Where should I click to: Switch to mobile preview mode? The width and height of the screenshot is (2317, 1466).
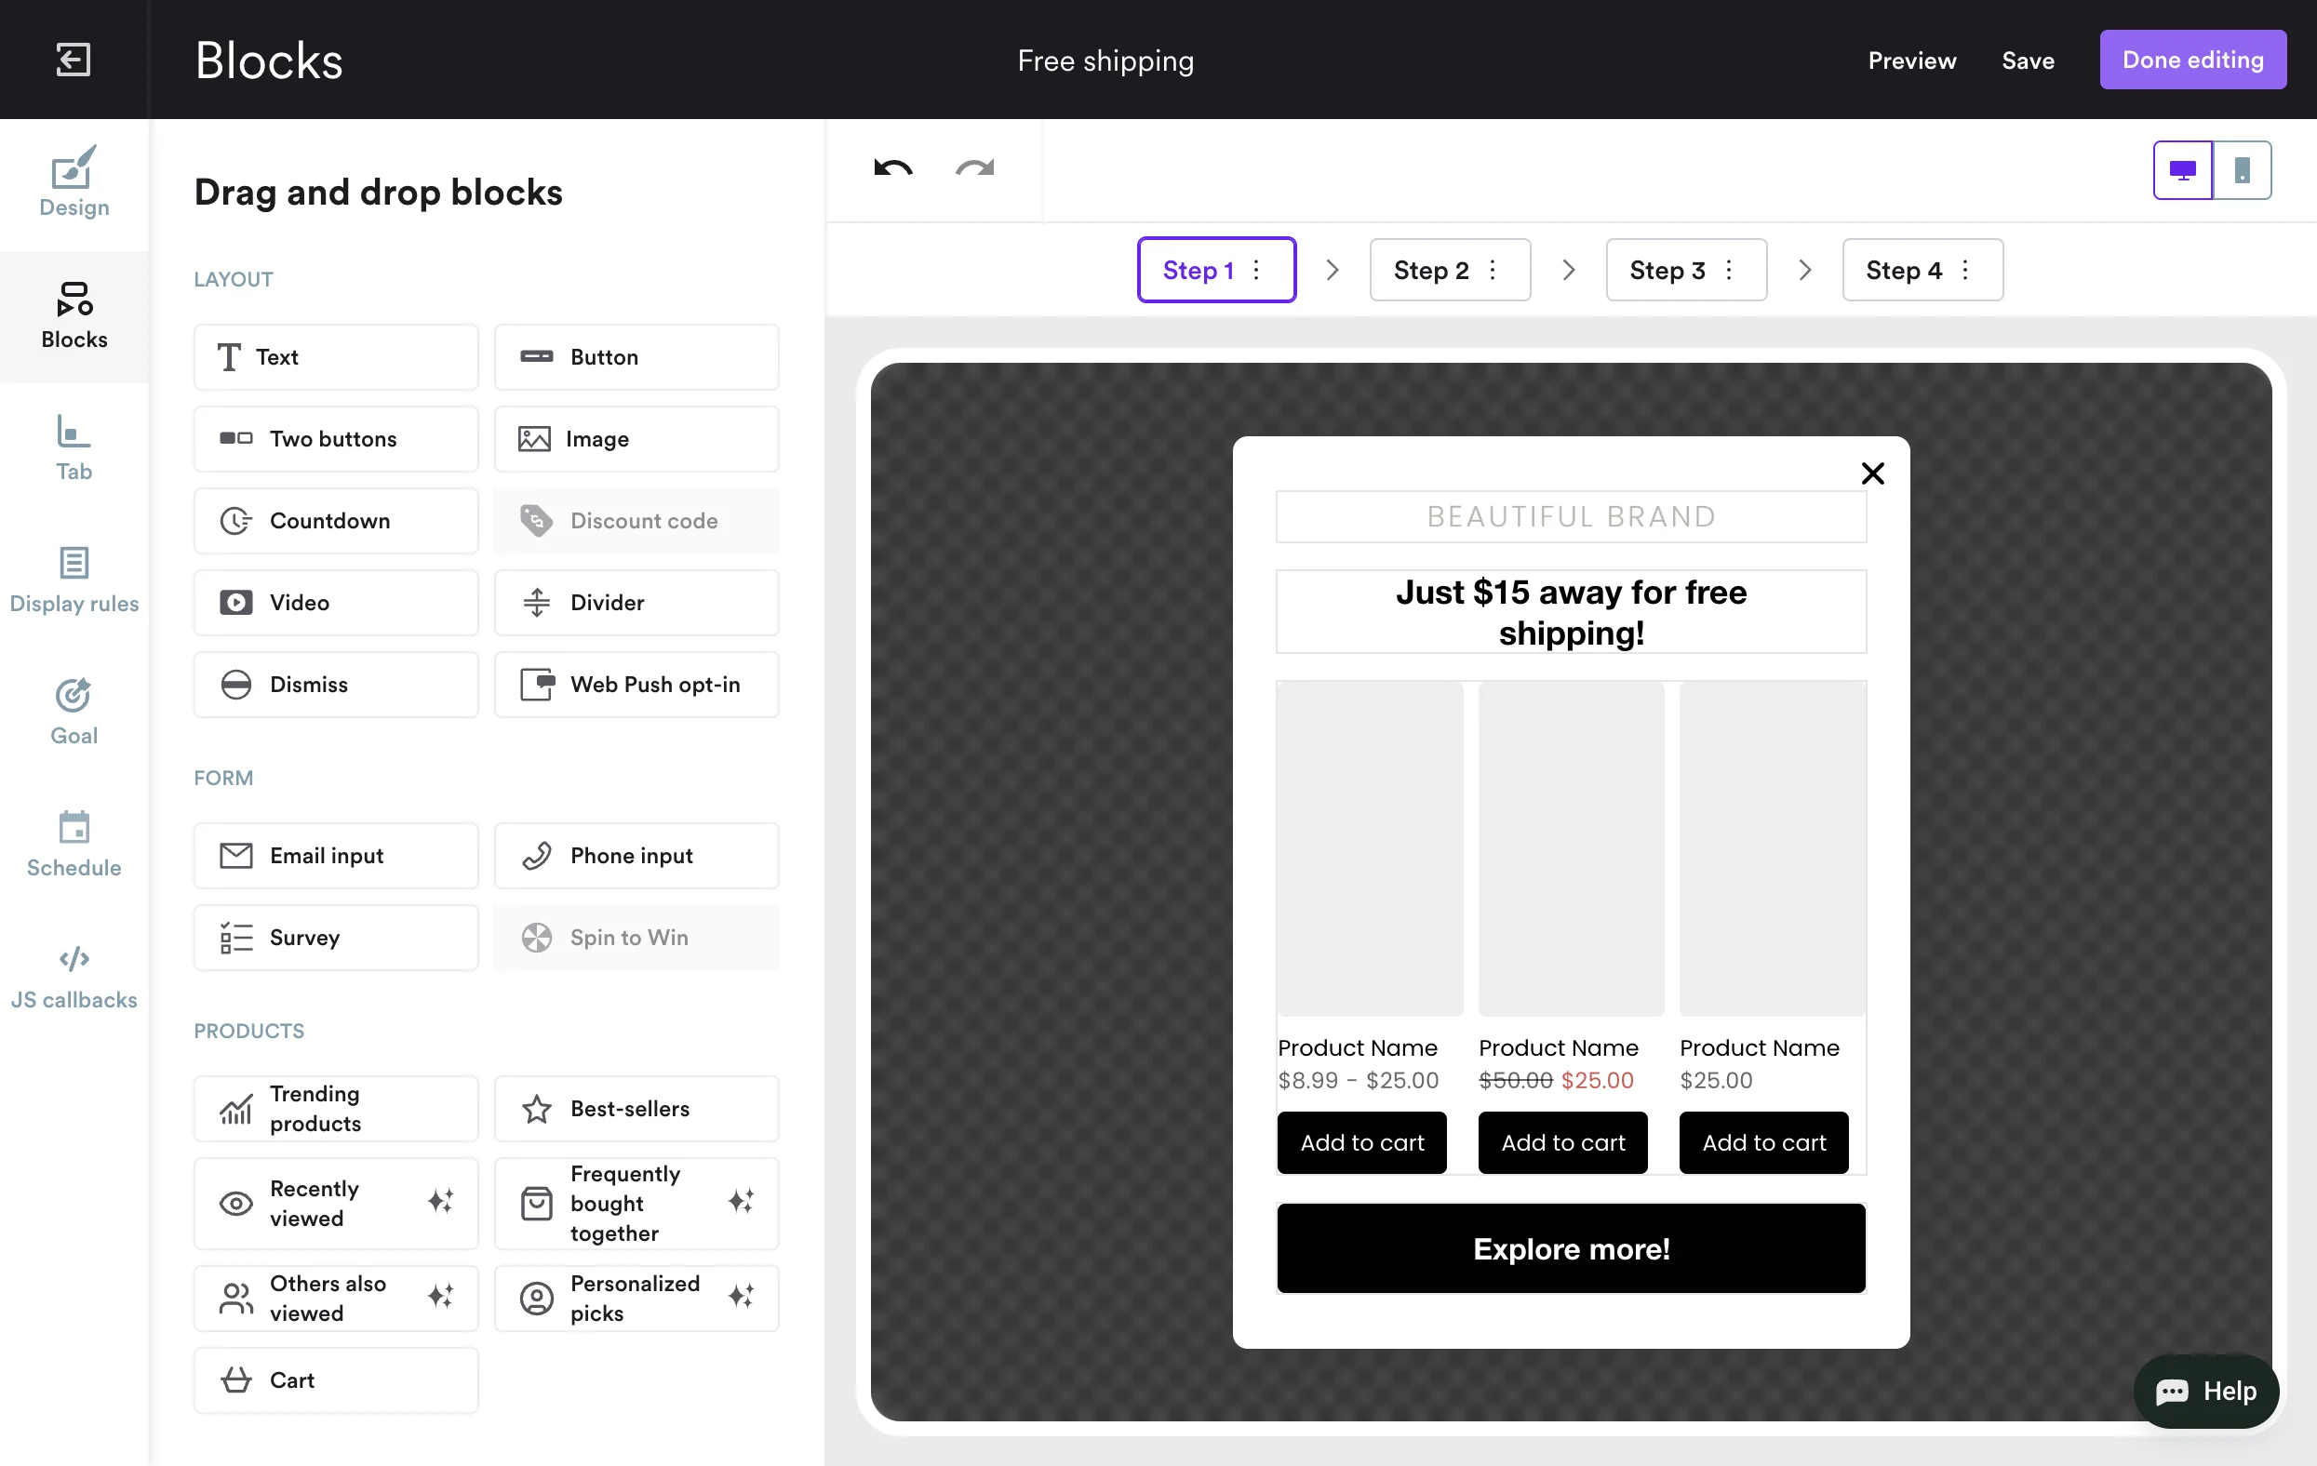point(2242,170)
